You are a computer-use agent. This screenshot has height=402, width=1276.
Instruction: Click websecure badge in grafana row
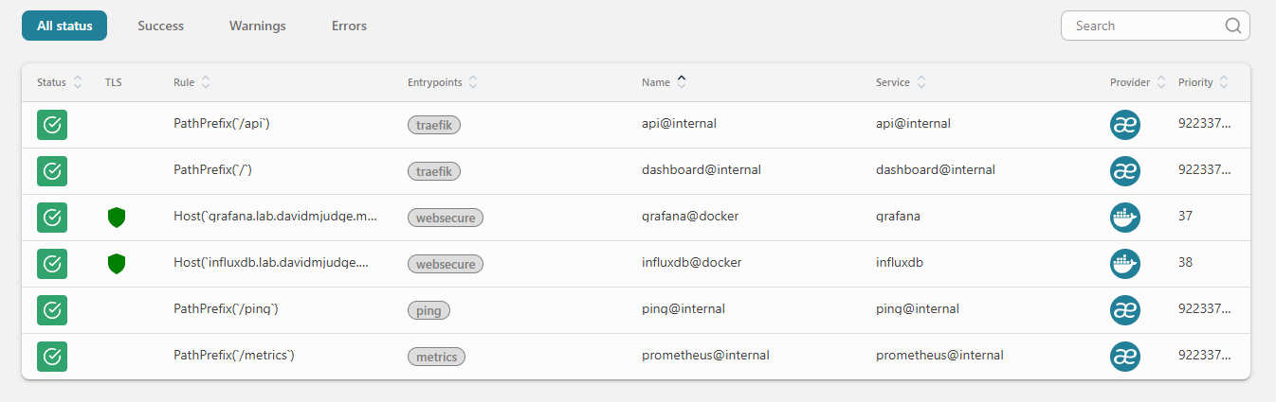click(446, 218)
